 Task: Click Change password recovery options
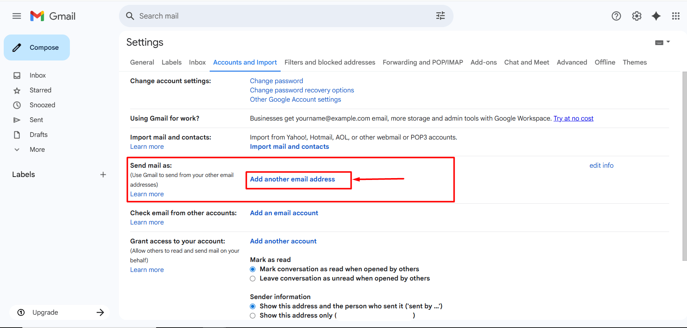click(302, 90)
